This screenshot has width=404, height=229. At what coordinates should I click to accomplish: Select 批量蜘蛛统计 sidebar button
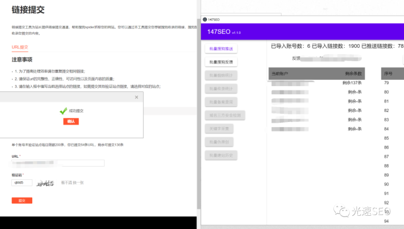click(221, 75)
